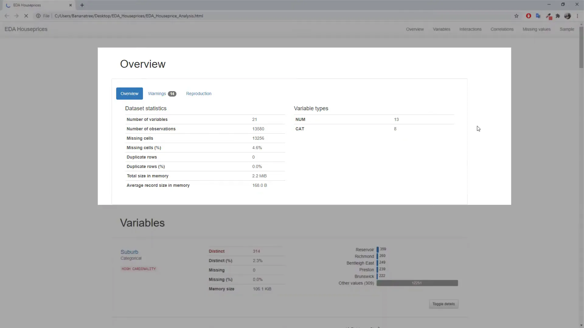The height and width of the screenshot is (328, 584).
Task: Bookmark this page with the star icon
Action: click(516, 16)
